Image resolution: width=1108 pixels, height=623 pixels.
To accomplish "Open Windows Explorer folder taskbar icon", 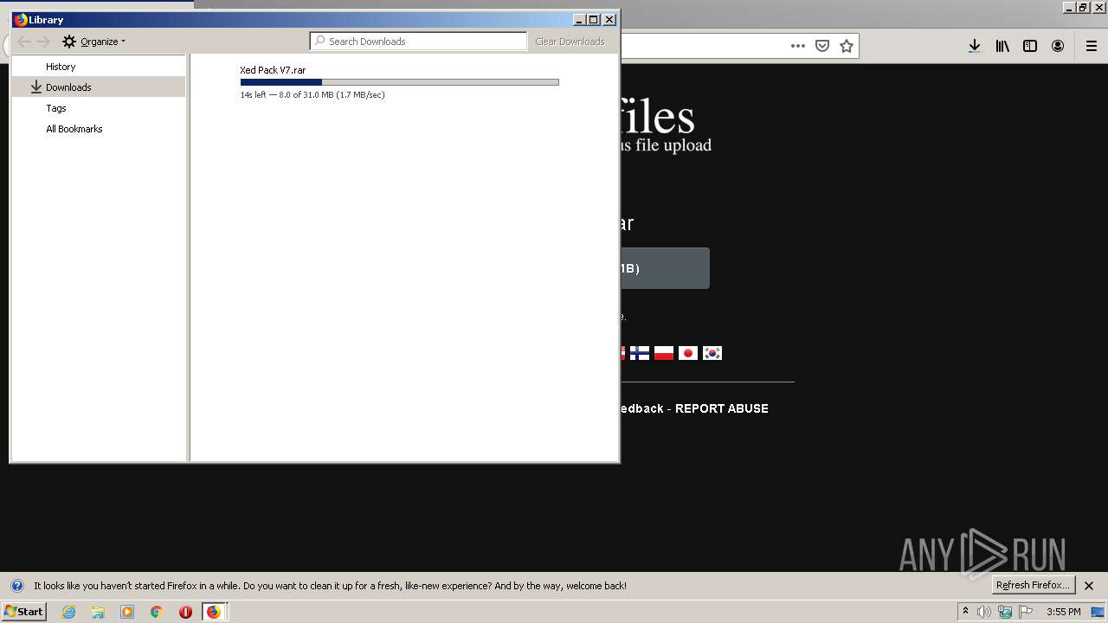I will (x=98, y=612).
